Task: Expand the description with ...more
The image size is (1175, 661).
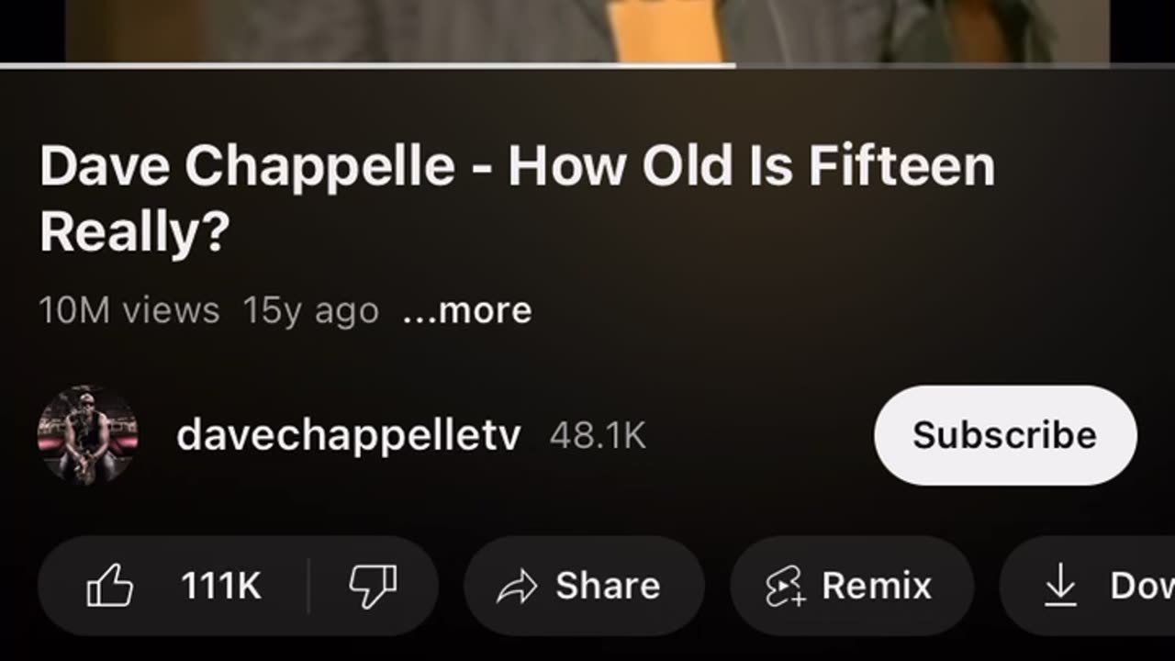Action: (x=467, y=310)
